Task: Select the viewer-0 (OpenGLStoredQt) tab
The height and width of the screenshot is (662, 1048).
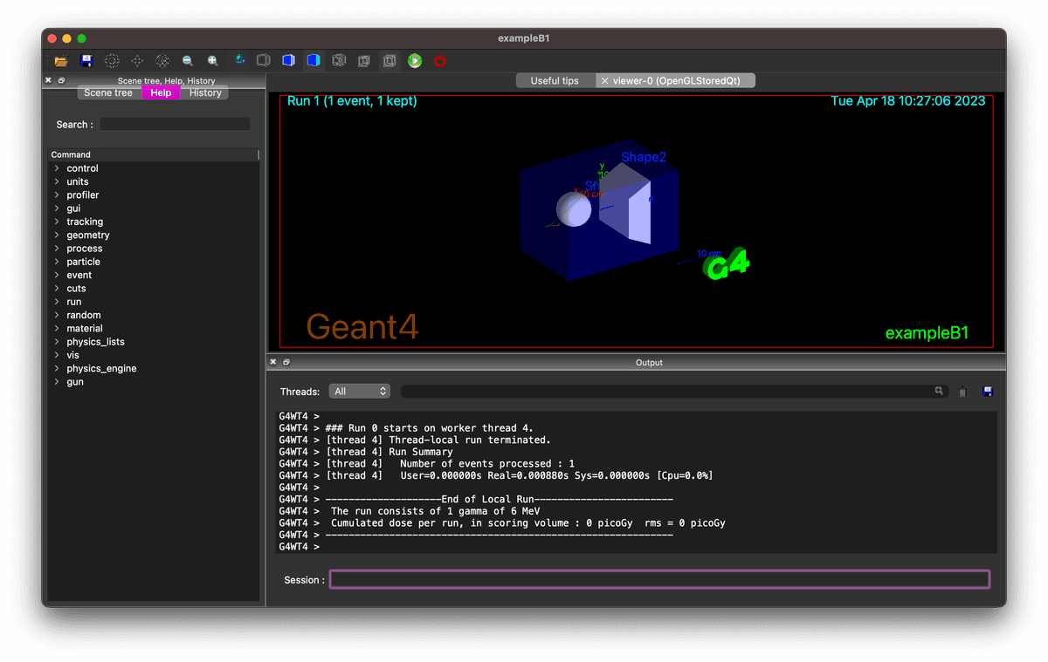Action: click(x=675, y=81)
